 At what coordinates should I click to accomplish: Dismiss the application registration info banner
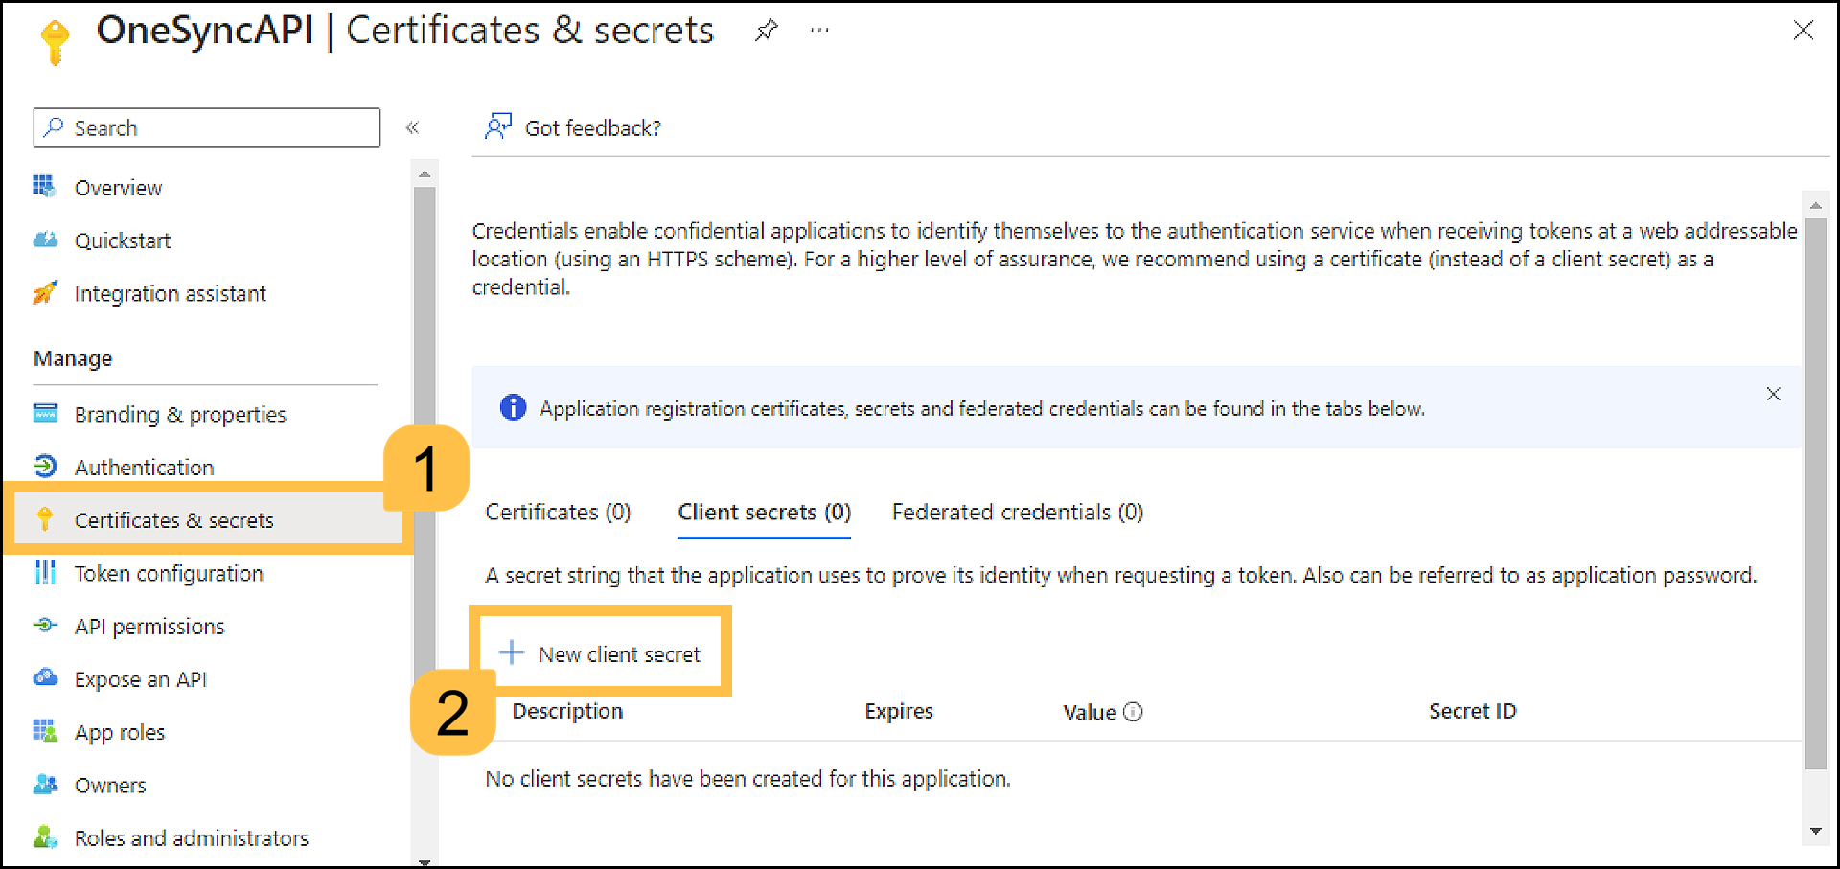[1774, 393]
